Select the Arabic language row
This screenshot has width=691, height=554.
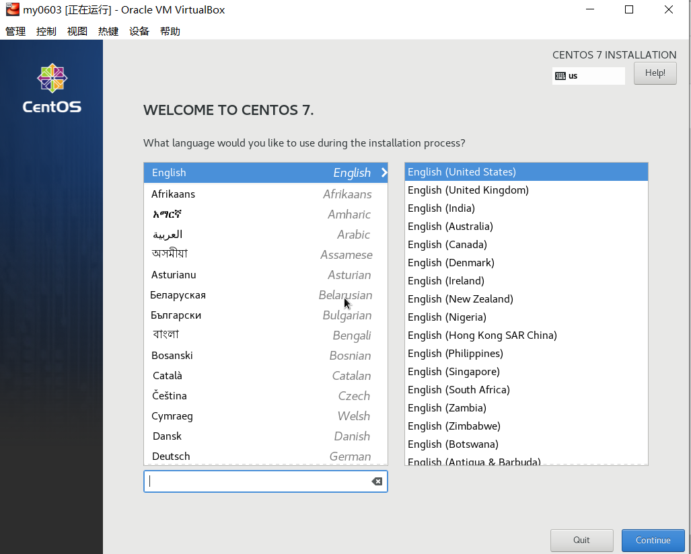[266, 235]
